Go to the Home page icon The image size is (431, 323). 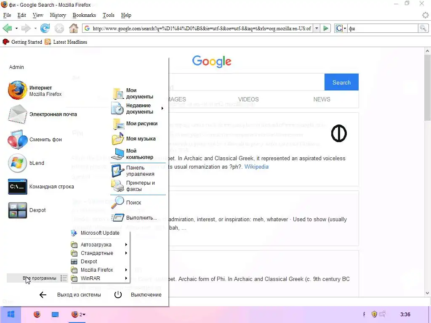click(x=73, y=28)
